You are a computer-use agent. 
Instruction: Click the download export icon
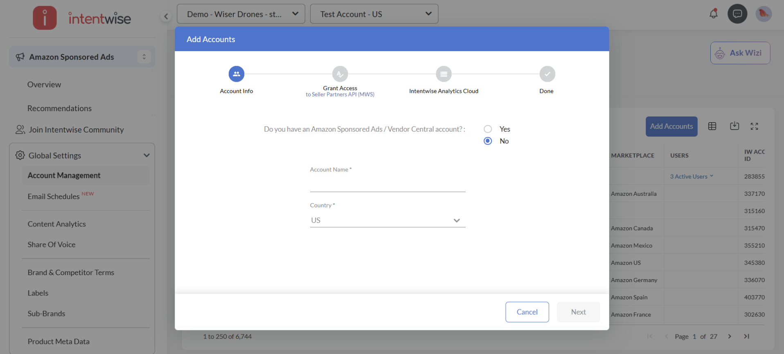tap(734, 126)
